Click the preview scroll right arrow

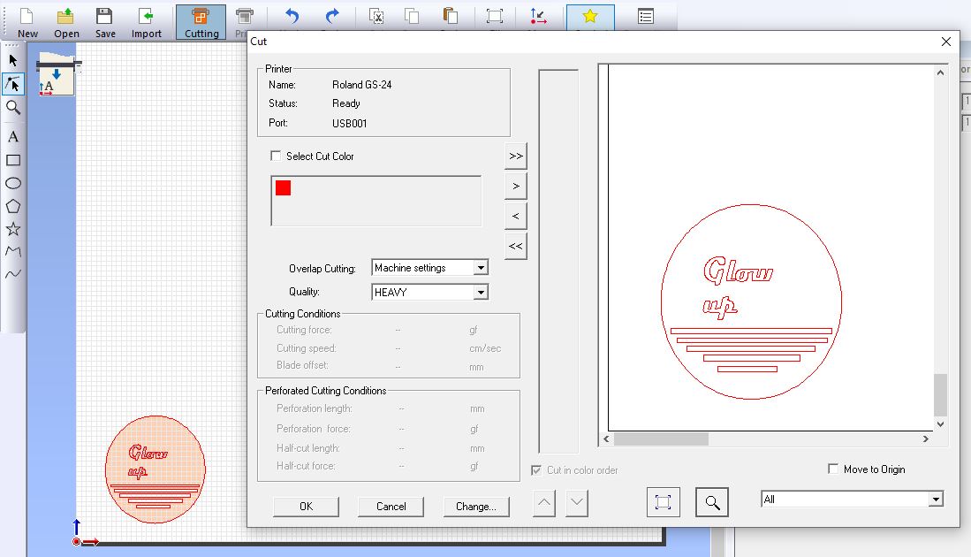coord(926,439)
